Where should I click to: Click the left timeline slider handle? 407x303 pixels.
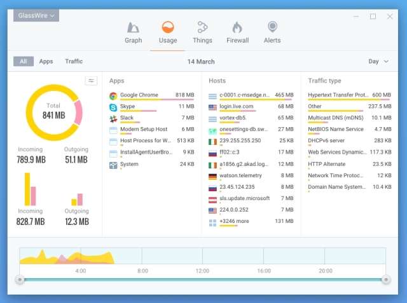point(20,279)
